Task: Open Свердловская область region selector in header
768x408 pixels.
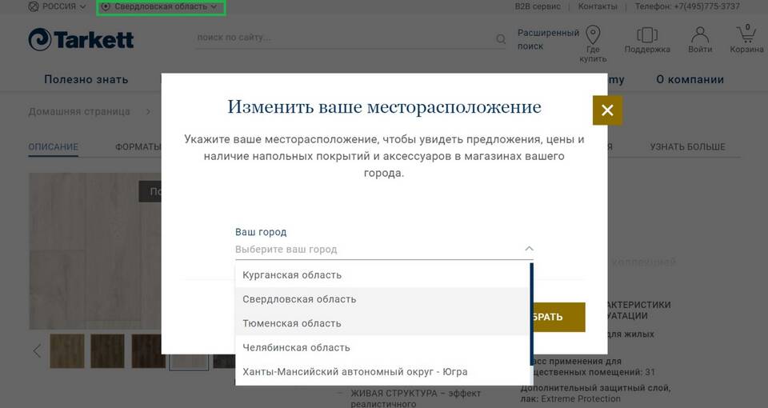Action: pyautogui.click(x=161, y=7)
